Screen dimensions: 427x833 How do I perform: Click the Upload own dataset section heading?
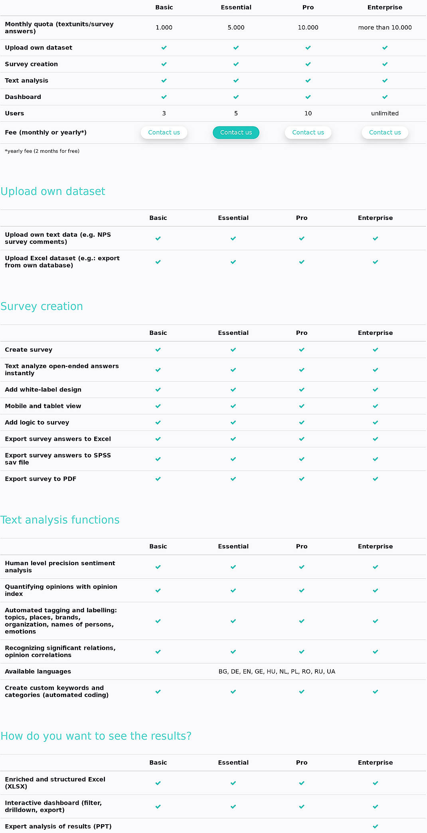pyautogui.click(x=53, y=192)
